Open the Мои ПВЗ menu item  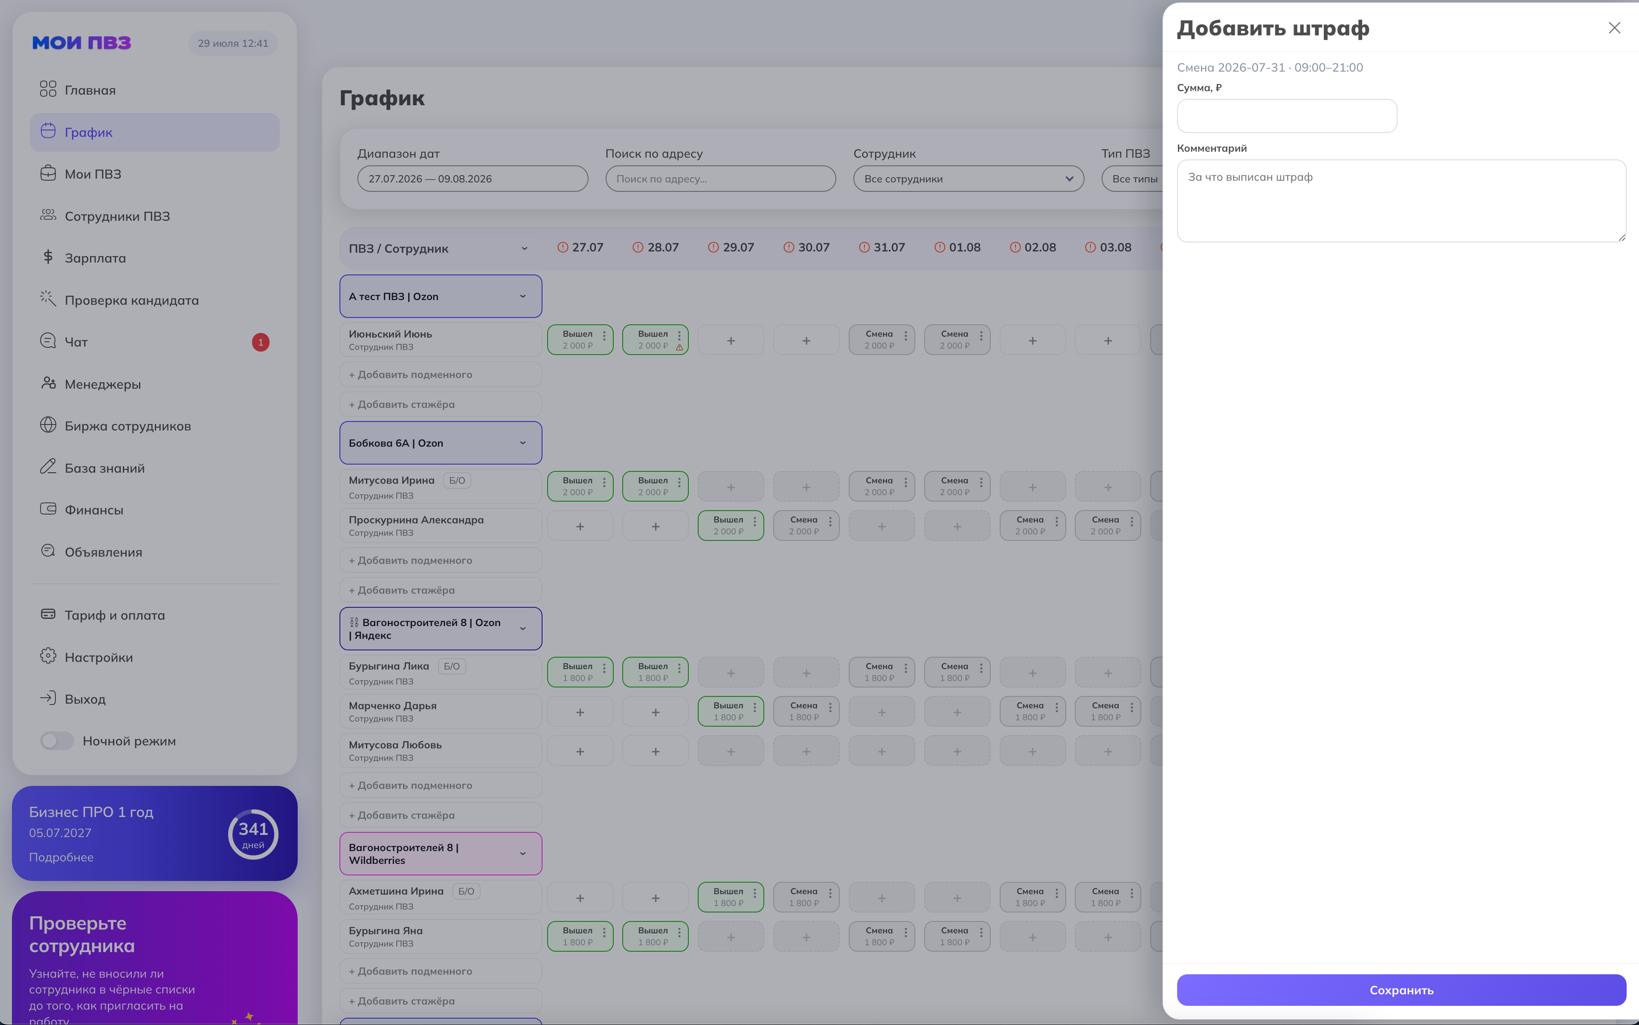(x=155, y=174)
